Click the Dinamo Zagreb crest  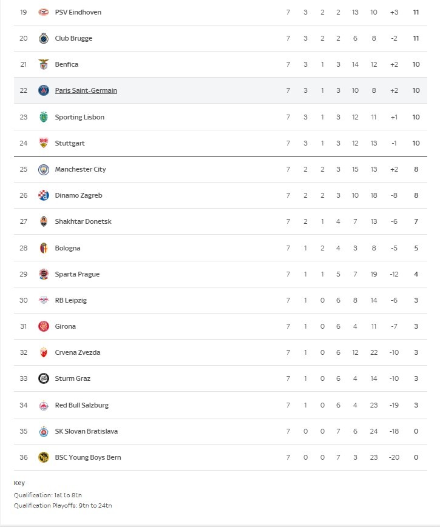tap(44, 195)
